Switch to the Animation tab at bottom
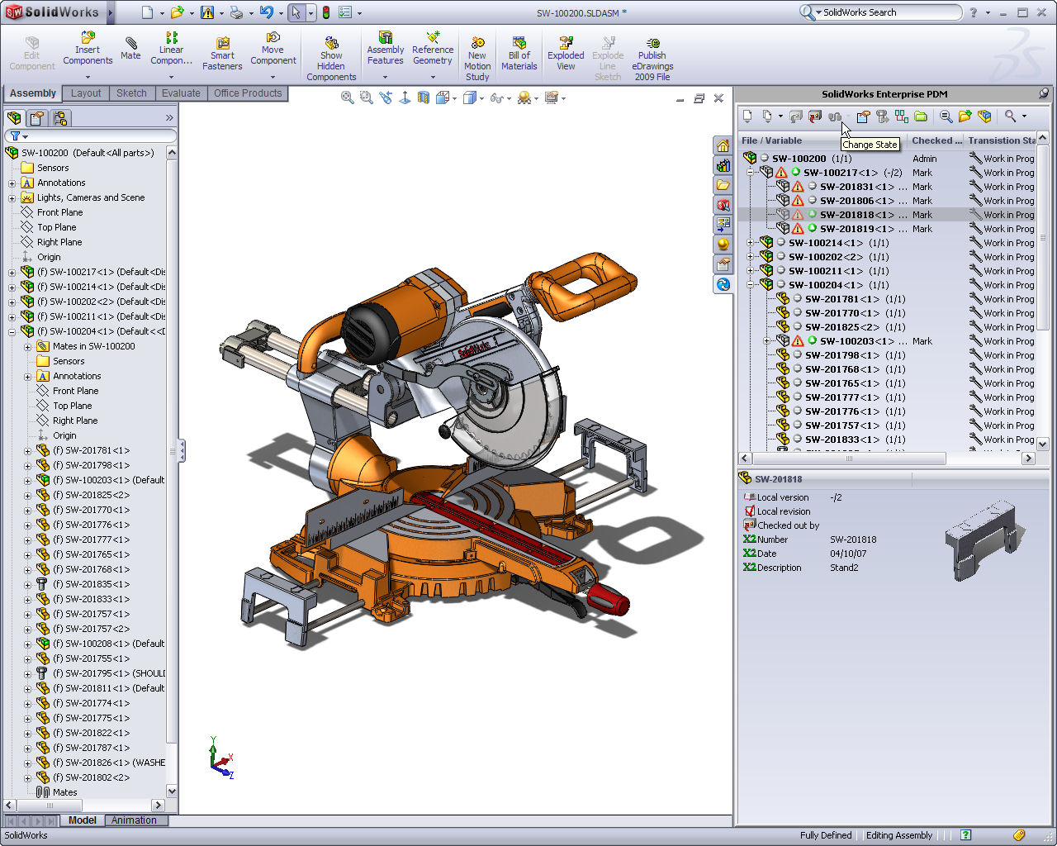The image size is (1057, 846). [x=134, y=820]
